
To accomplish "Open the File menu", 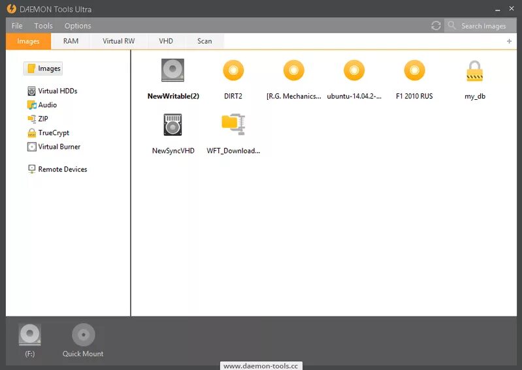I will click(17, 25).
